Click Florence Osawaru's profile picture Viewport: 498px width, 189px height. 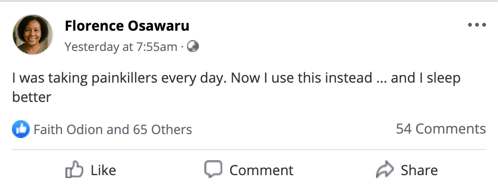click(x=33, y=35)
